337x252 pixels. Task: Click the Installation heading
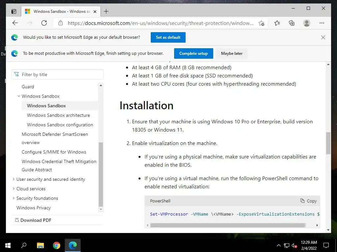click(x=146, y=106)
